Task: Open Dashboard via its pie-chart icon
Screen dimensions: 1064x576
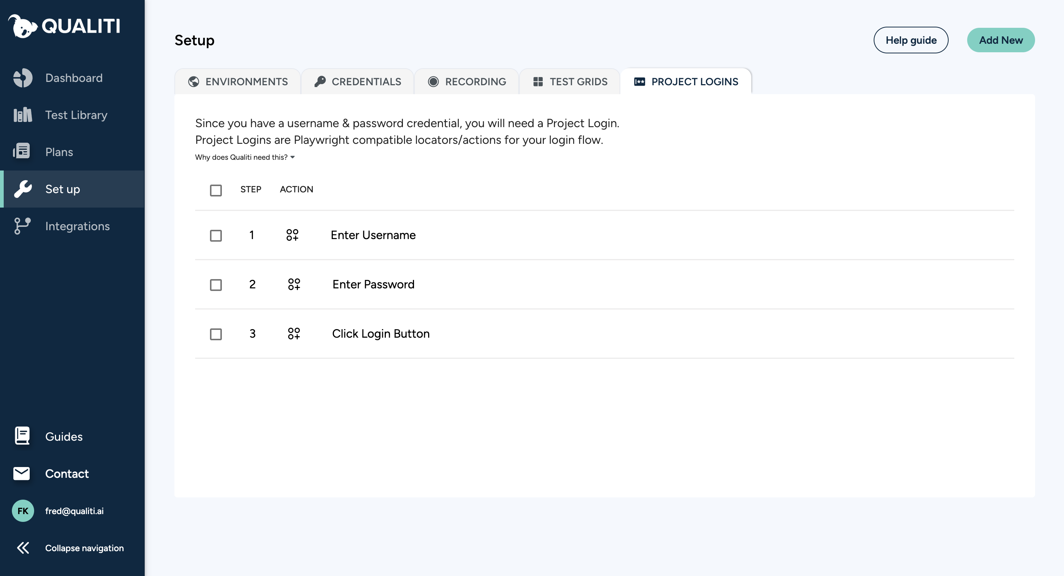Action: 23,78
